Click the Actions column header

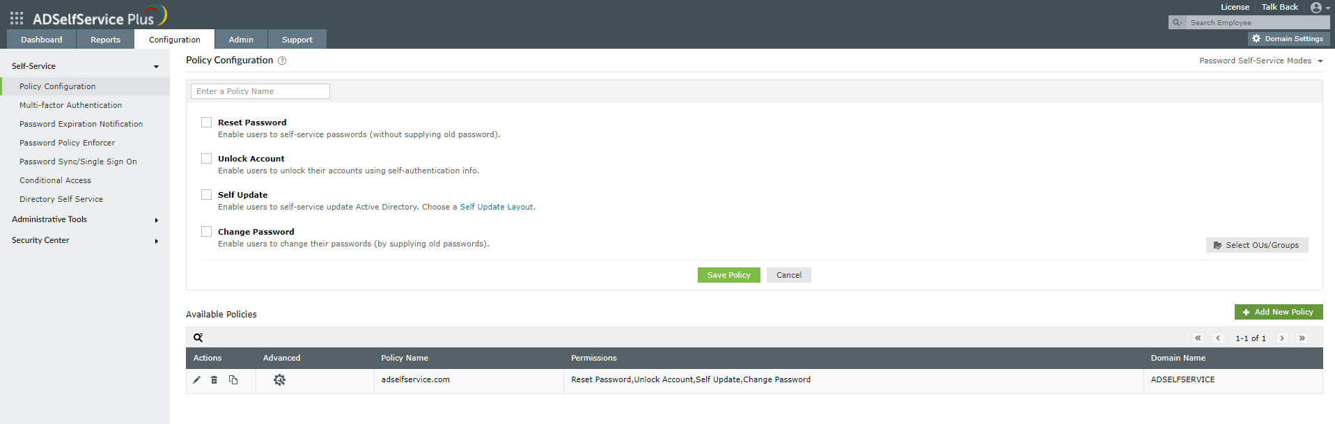pyautogui.click(x=208, y=358)
